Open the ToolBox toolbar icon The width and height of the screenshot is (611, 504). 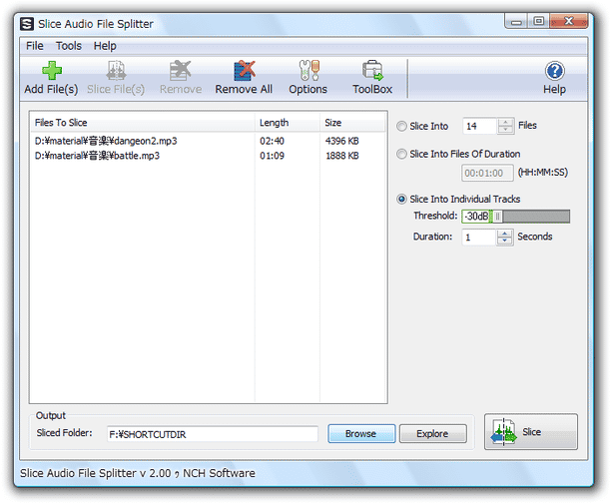(372, 71)
